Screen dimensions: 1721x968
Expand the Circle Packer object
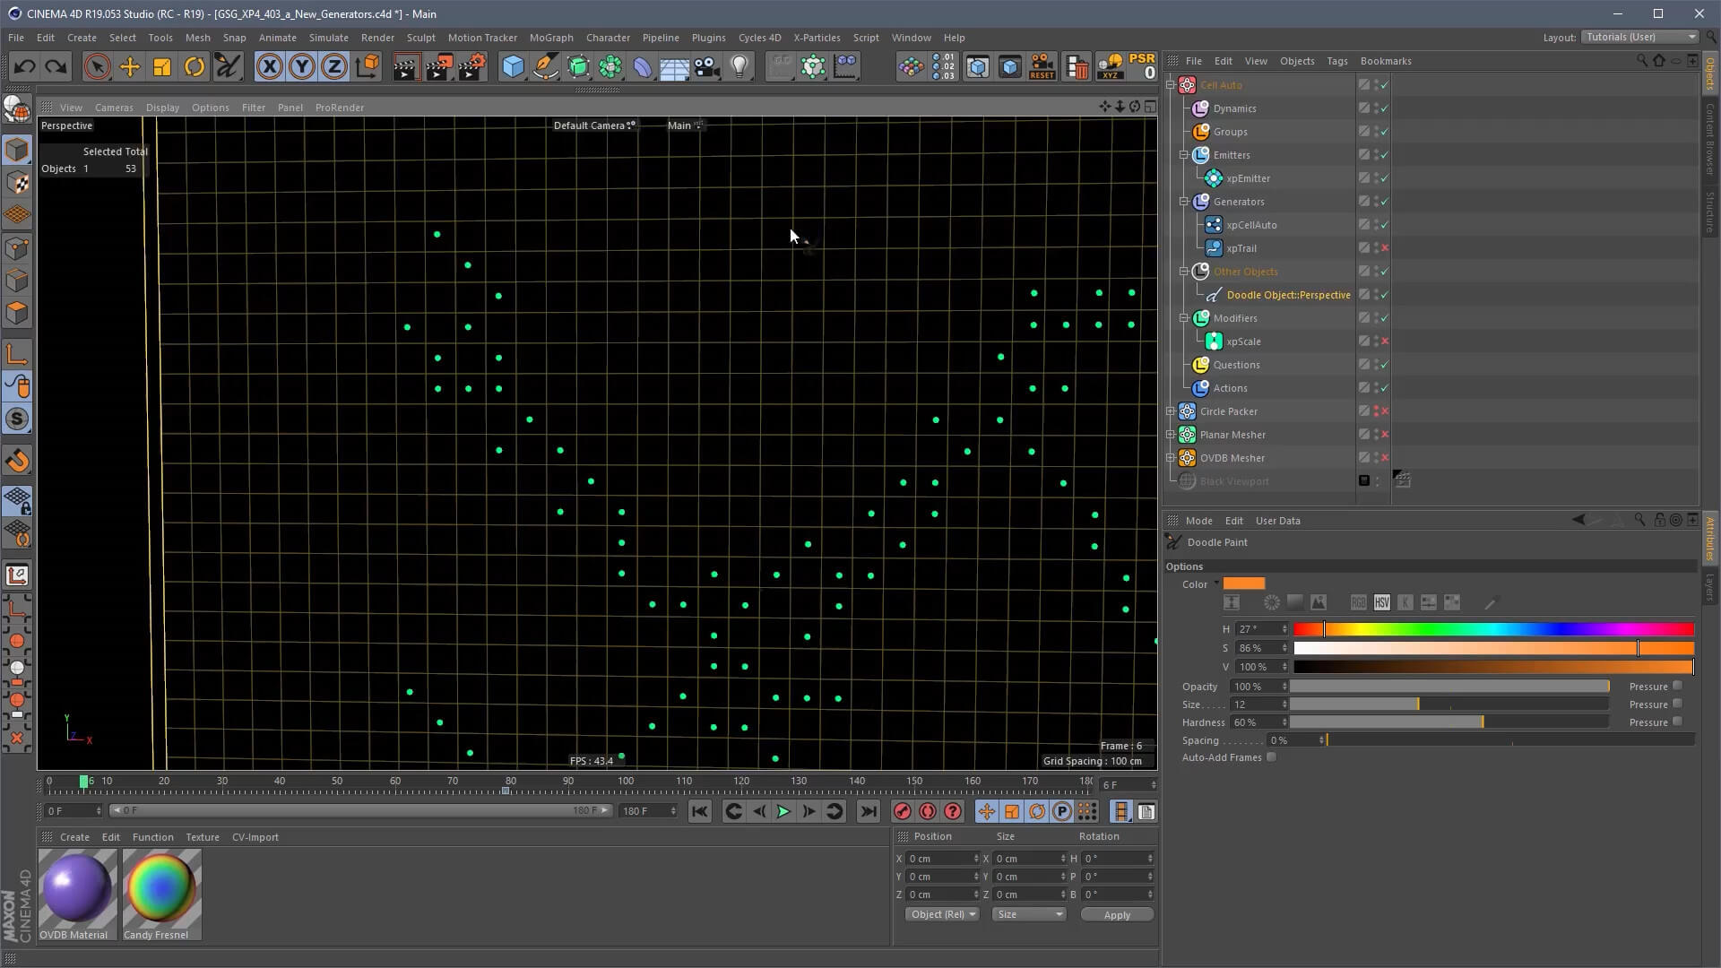point(1171,411)
